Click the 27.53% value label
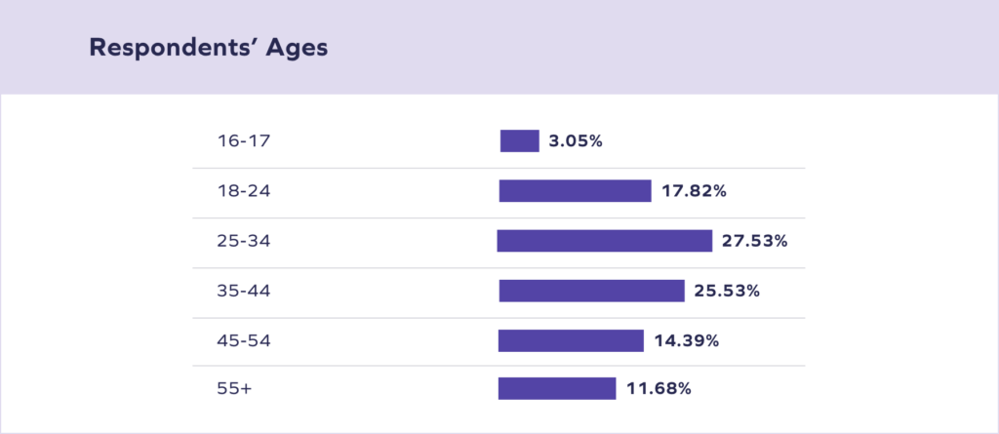 pos(754,241)
